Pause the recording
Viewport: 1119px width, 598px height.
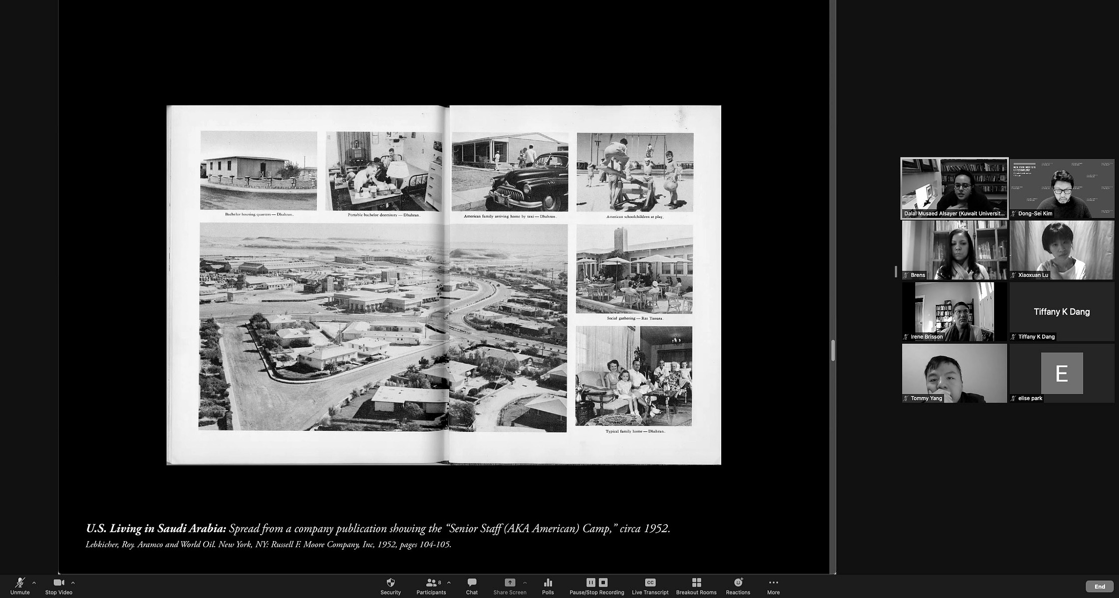pos(590,582)
